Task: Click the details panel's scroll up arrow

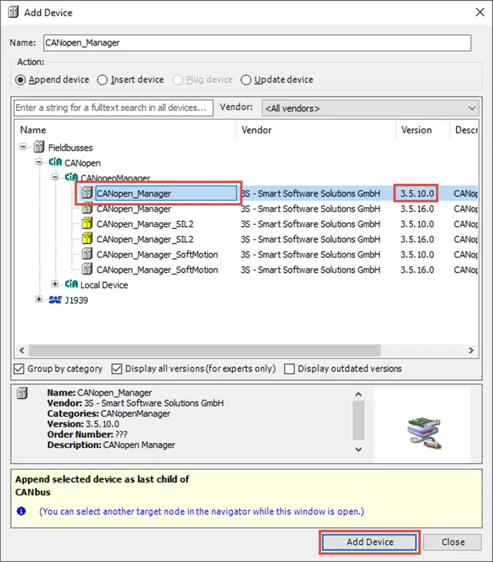Action: pos(358,395)
